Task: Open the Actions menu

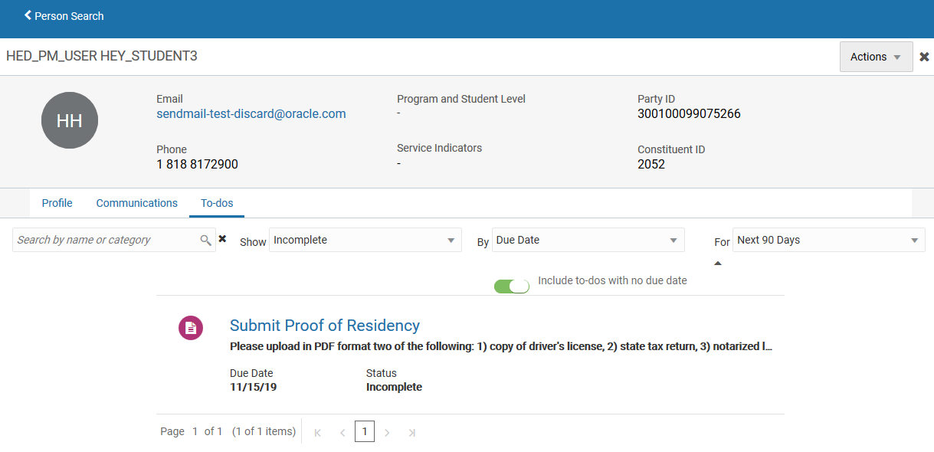Action: [876, 57]
